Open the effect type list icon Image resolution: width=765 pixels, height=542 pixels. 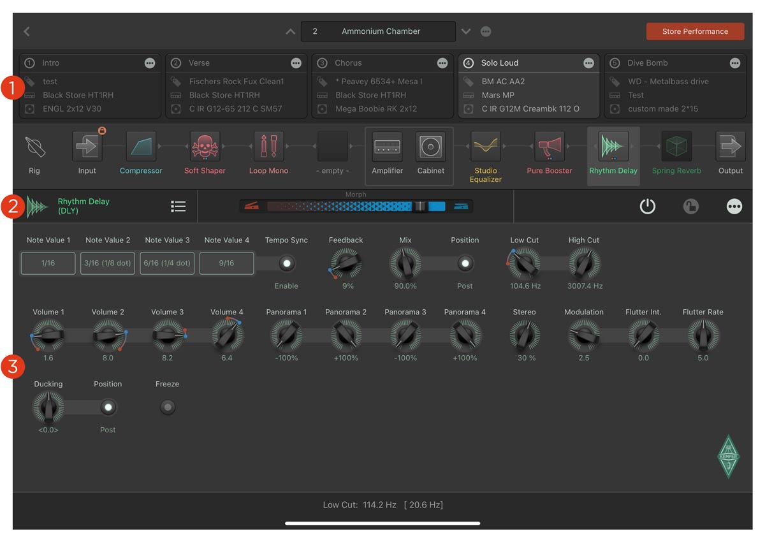click(178, 206)
